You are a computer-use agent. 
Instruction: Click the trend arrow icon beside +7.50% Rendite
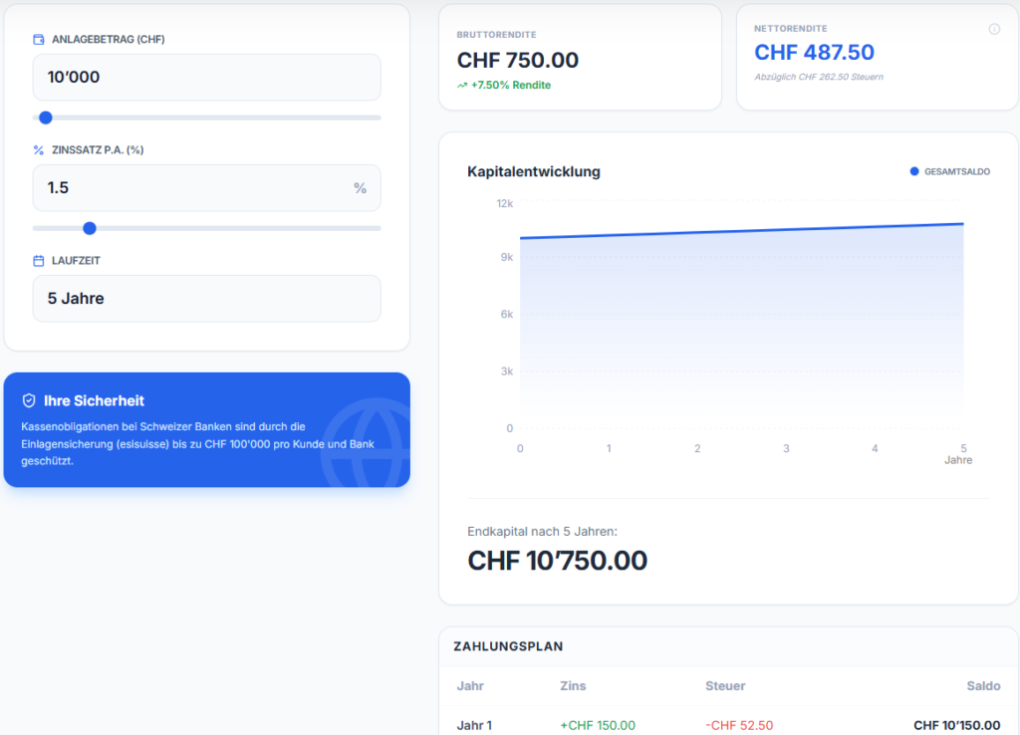[462, 86]
